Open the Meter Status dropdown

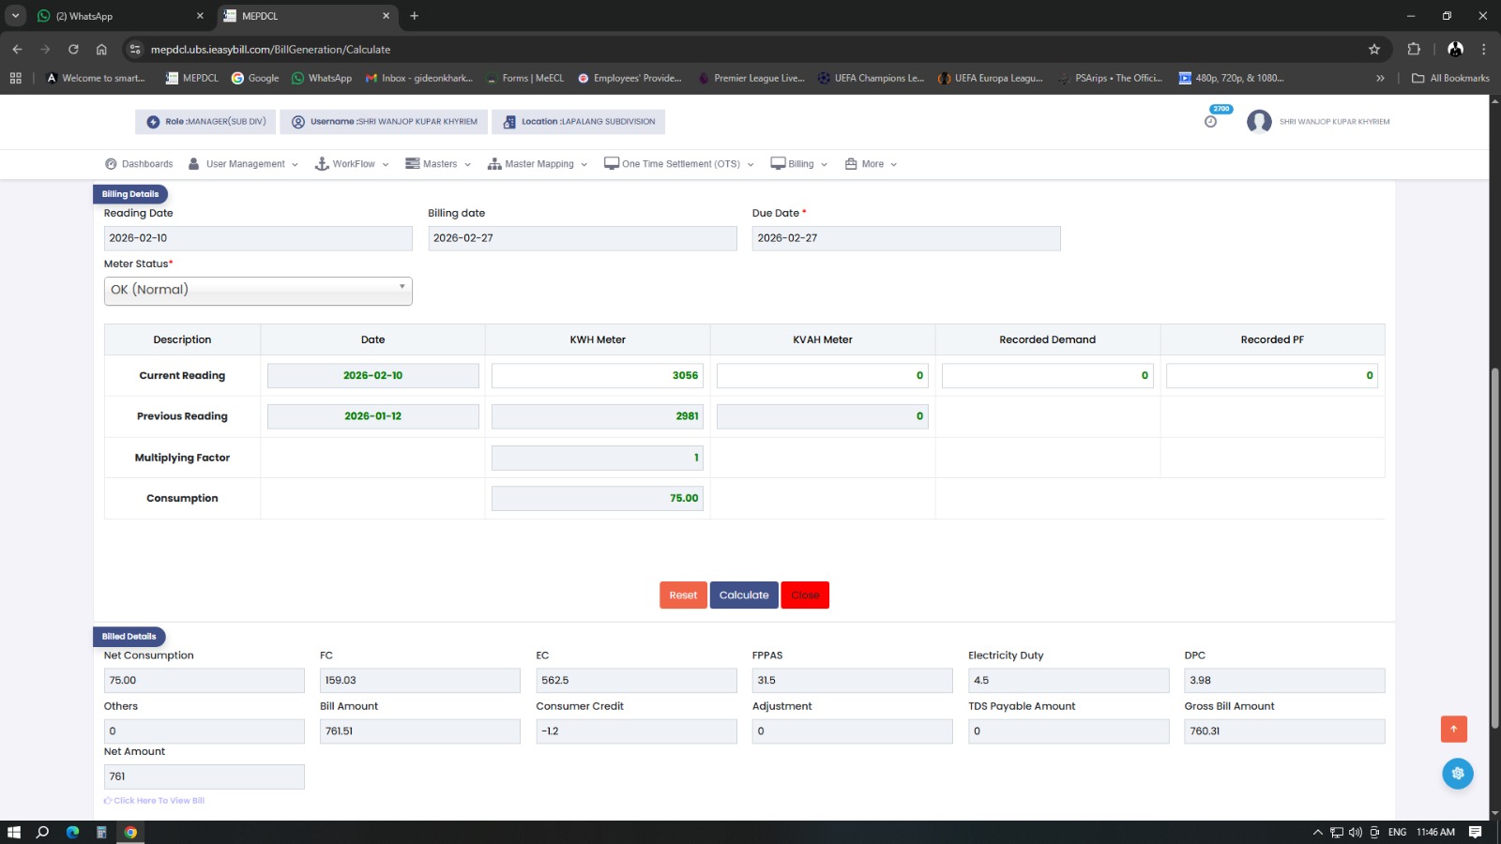tap(258, 290)
